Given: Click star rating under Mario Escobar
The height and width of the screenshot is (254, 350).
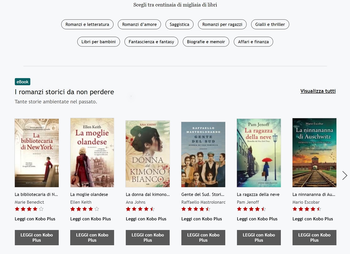Looking at the screenshot, I should pos(307,209).
